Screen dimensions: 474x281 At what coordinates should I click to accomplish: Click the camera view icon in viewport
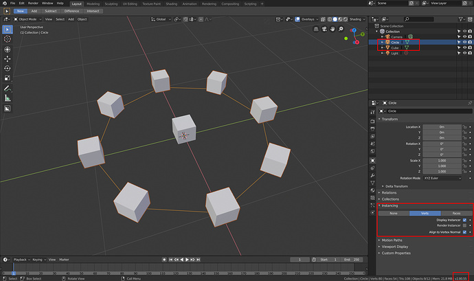click(324, 29)
